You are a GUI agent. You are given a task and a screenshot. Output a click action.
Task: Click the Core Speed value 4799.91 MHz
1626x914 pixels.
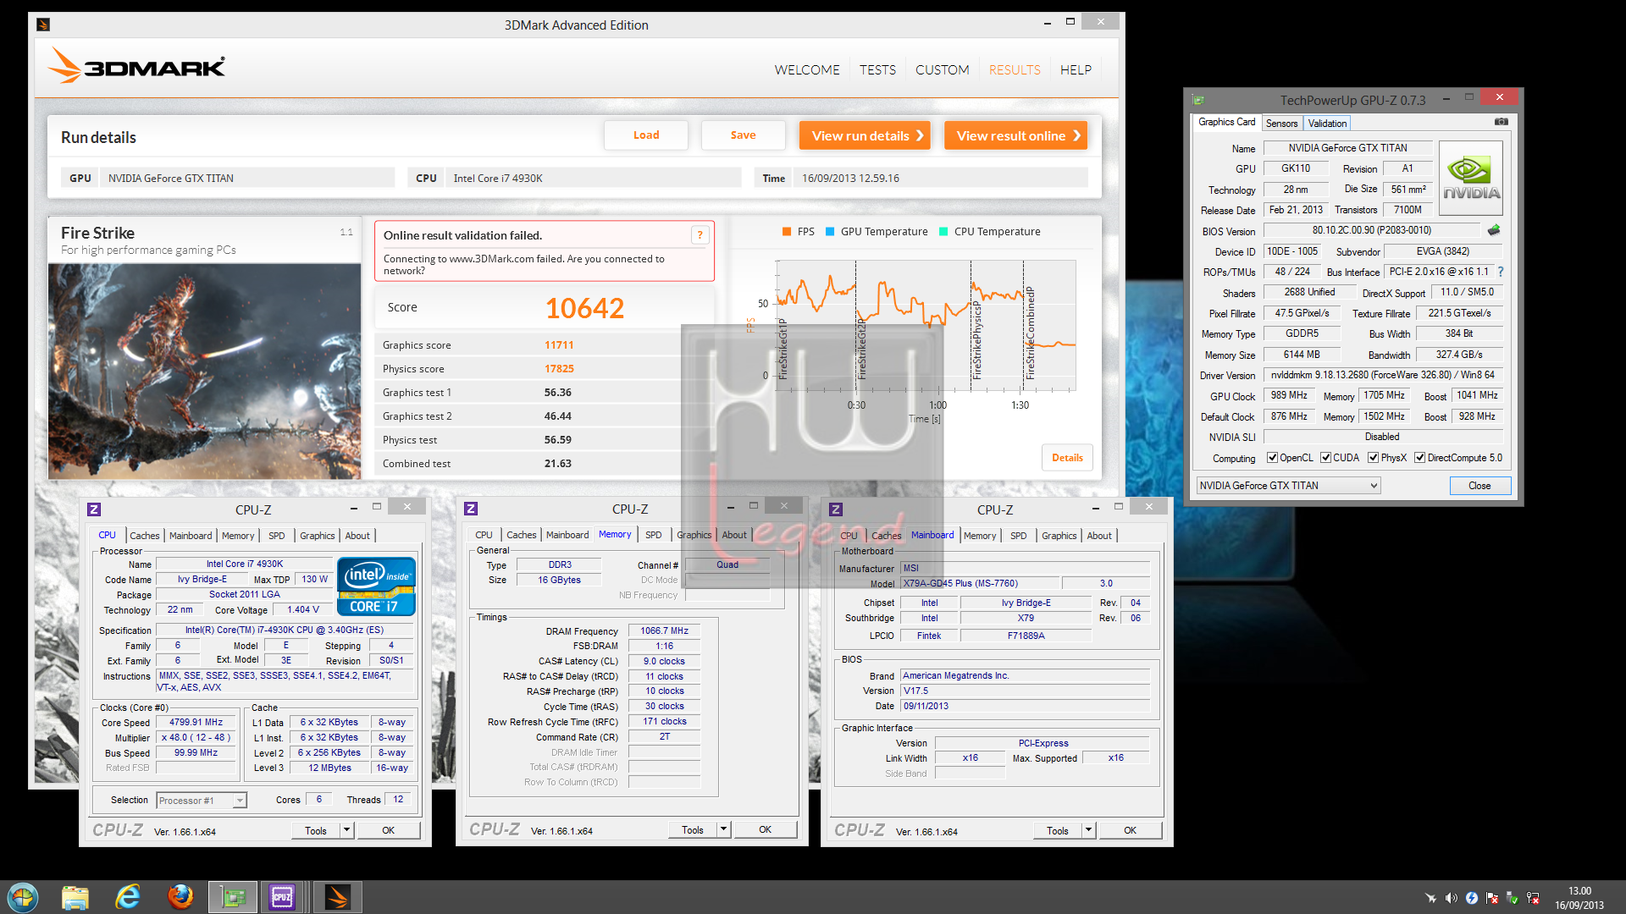click(196, 723)
